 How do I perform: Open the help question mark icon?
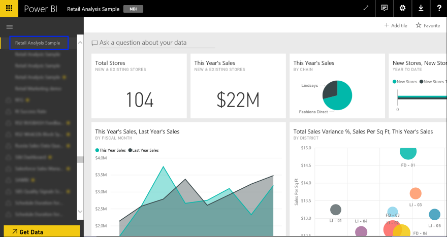click(438, 8)
